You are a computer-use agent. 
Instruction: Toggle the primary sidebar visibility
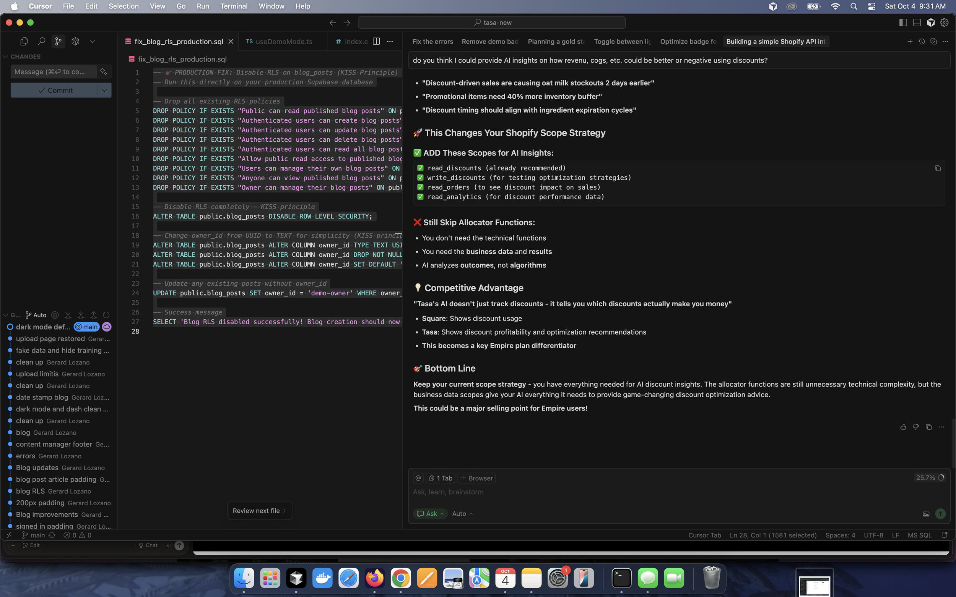[x=902, y=23]
